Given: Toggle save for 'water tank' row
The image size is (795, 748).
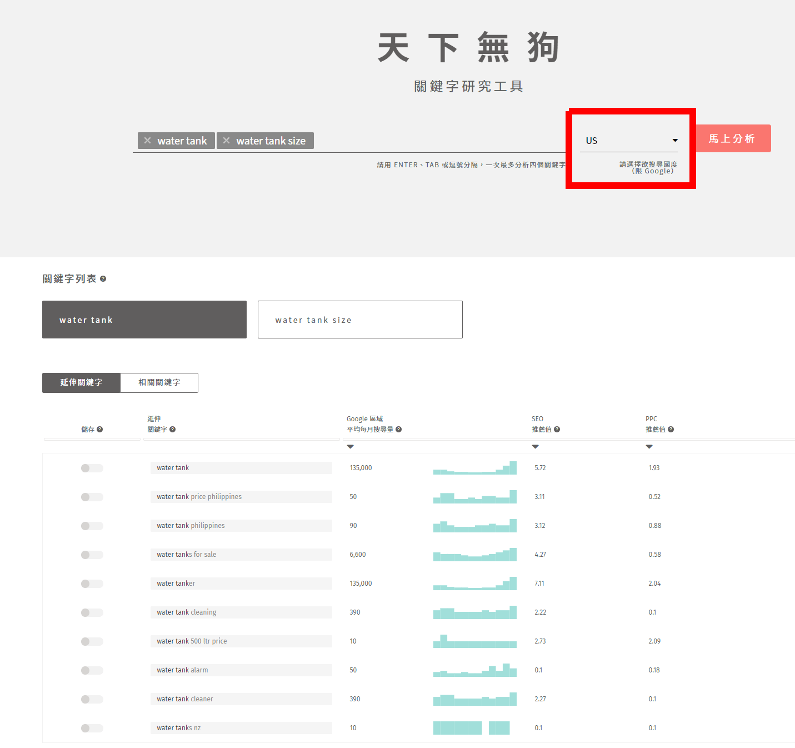Looking at the screenshot, I should 92,468.
